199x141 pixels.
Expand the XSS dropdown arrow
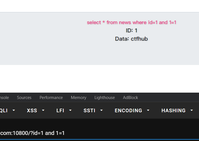click(x=43, y=110)
